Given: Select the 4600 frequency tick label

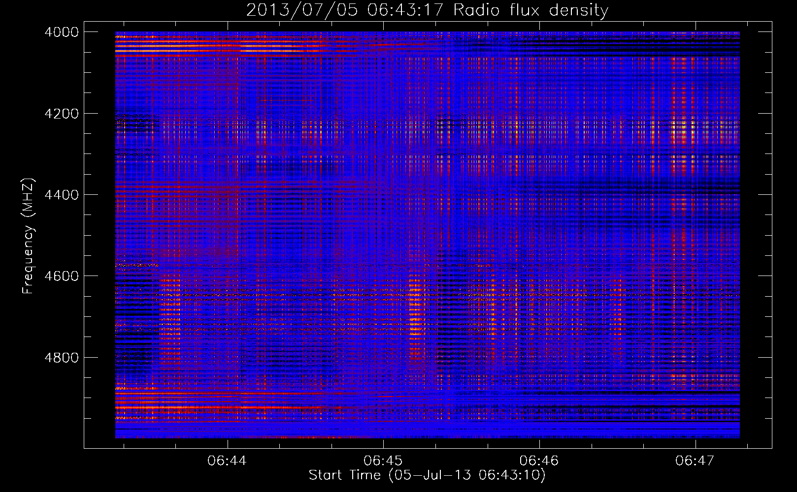Looking at the screenshot, I should click(62, 276).
